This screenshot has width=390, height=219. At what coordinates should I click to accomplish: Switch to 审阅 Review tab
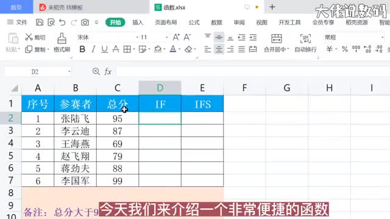click(239, 23)
